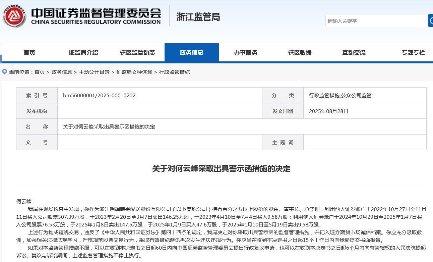433x262 pixels.
Task: Click the 浙江监管局 header text
Action: click(x=198, y=17)
